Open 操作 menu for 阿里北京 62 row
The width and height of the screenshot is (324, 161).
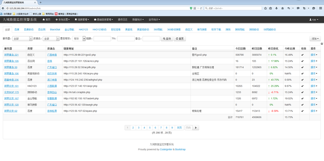point(314,111)
